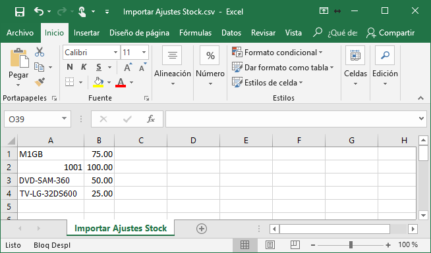Open Estilos de celda gallery
This screenshot has width=431, height=253.
coord(267,83)
